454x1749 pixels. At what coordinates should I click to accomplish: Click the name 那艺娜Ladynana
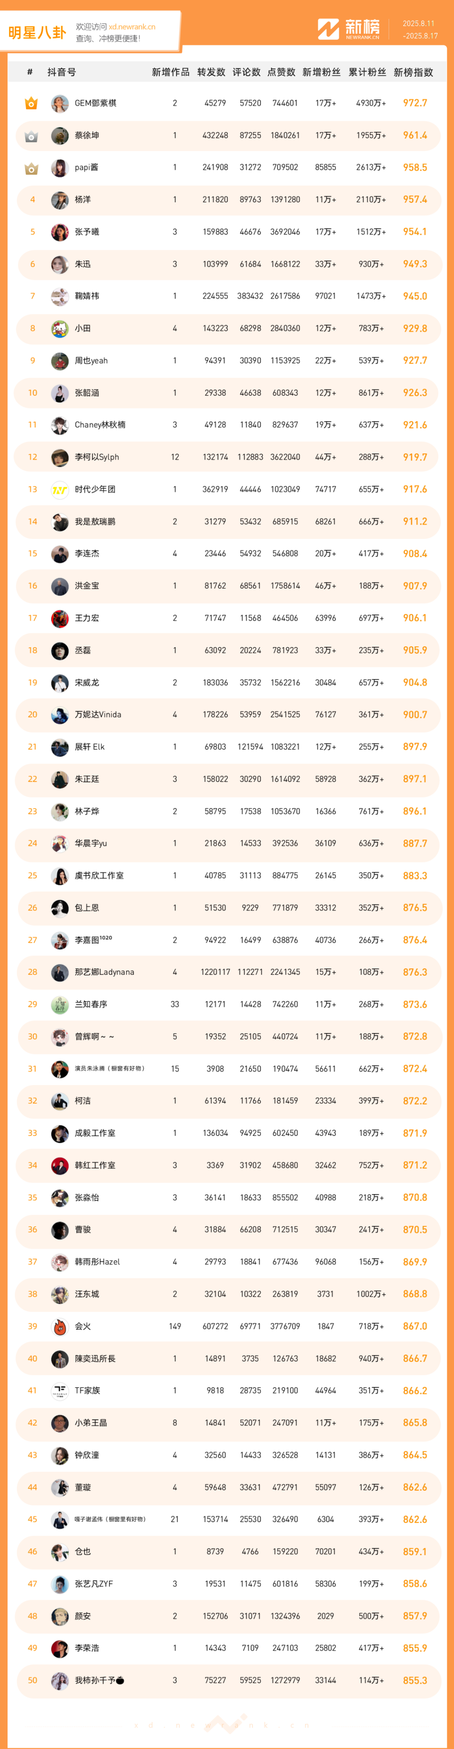tap(105, 972)
